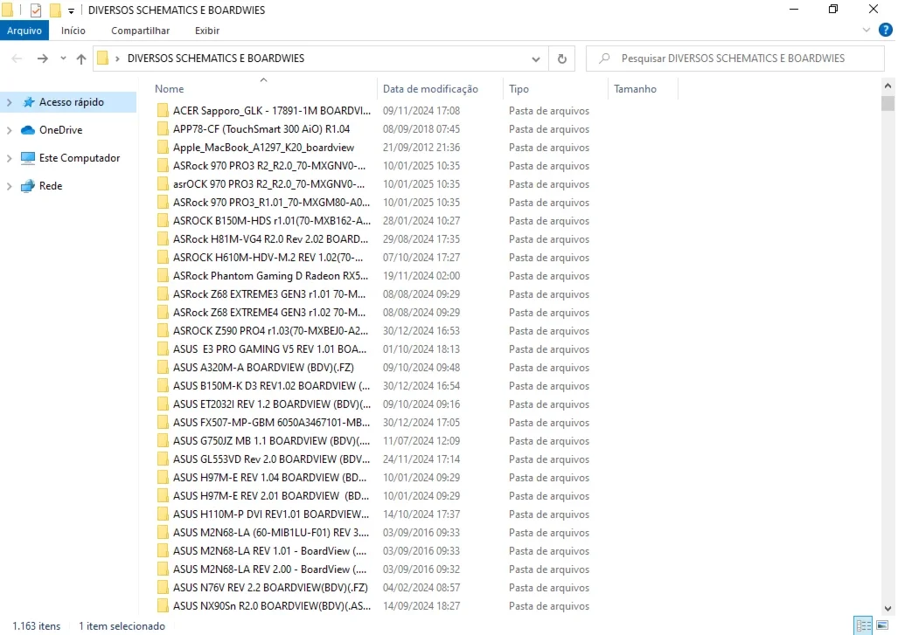Open the address bar history dropdown
Viewport: 898px width, 635px height.
pyautogui.click(x=535, y=59)
